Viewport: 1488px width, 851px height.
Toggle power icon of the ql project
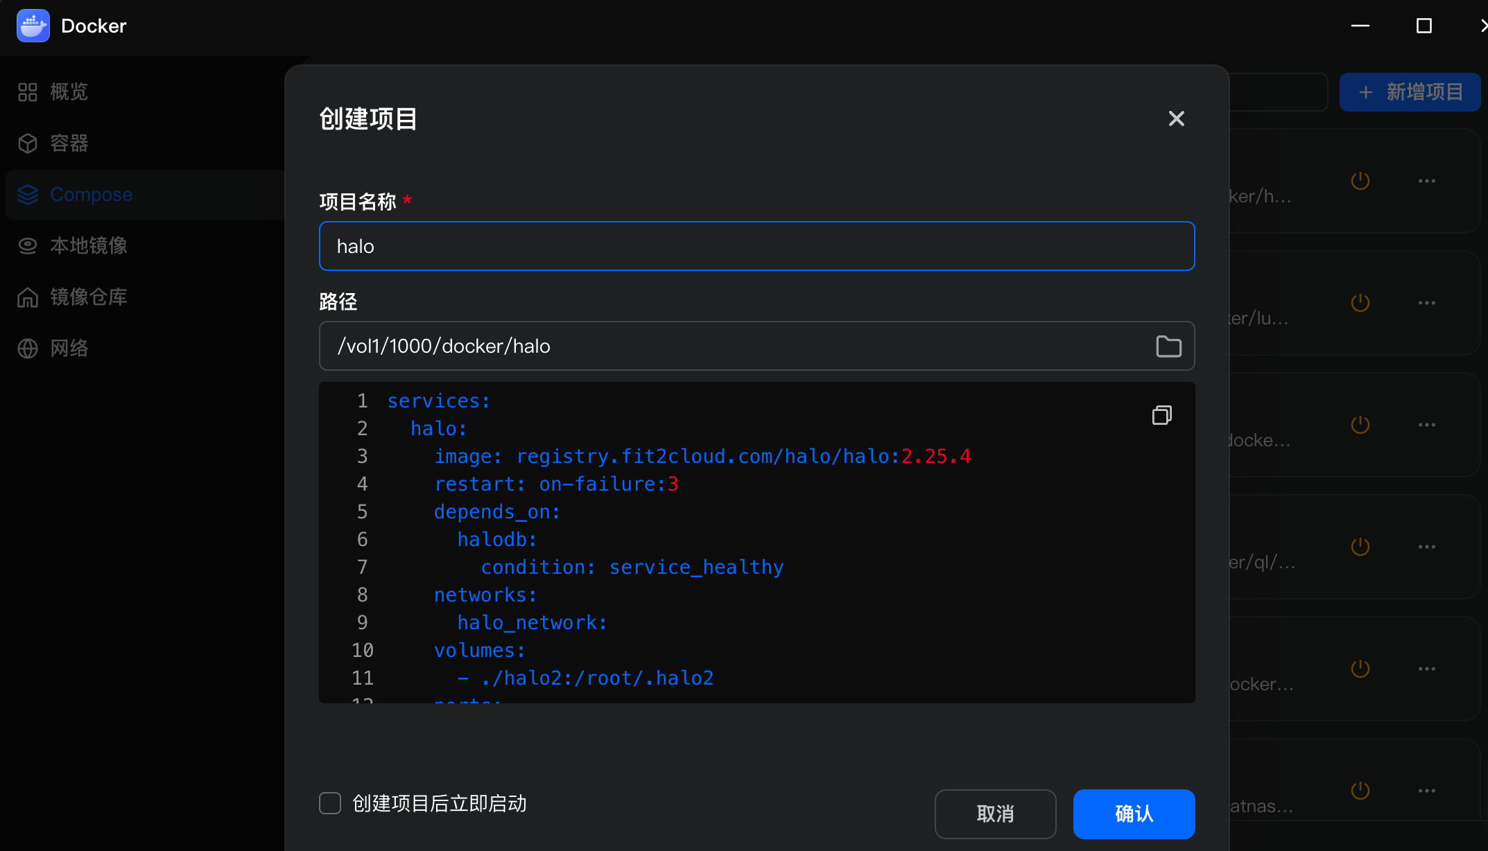pyautogui.click(x=1360, y=547)
